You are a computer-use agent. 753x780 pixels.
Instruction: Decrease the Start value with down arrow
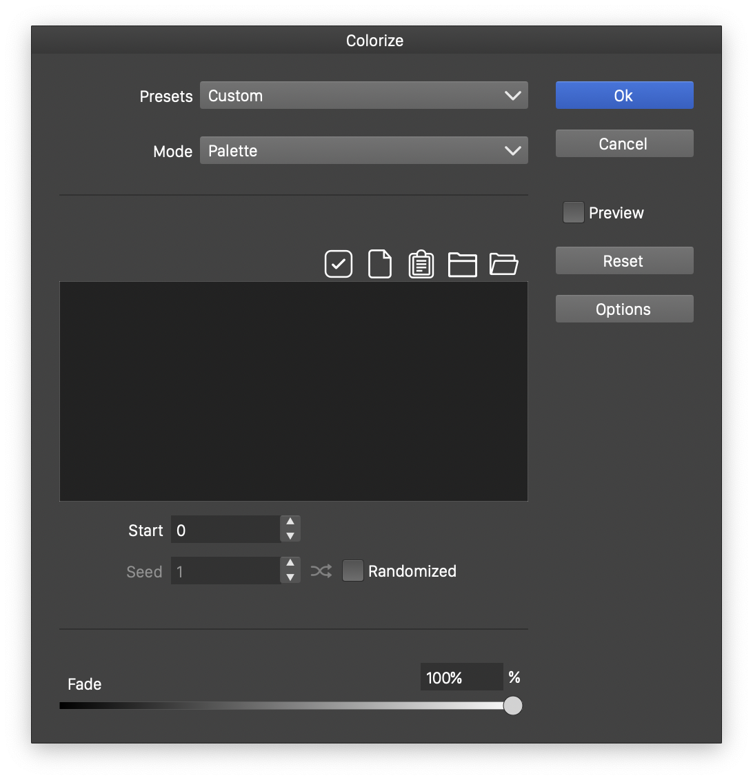(x=290, y=536)
